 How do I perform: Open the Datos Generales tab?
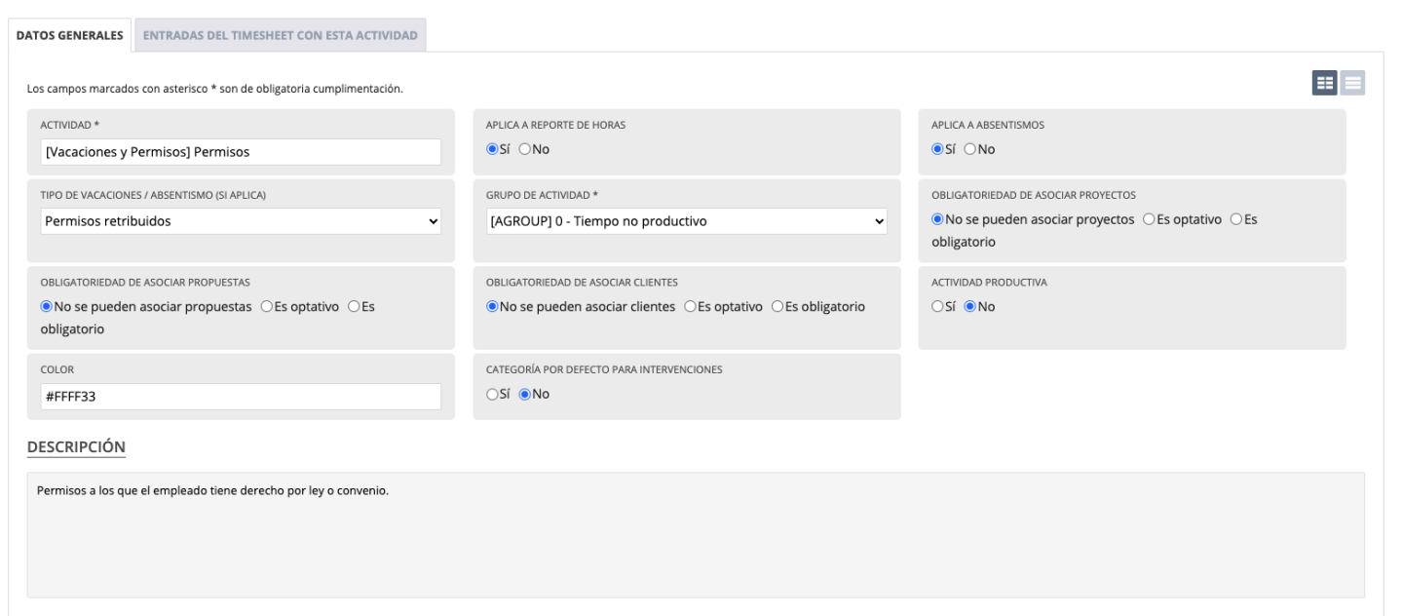pos(69,35)
